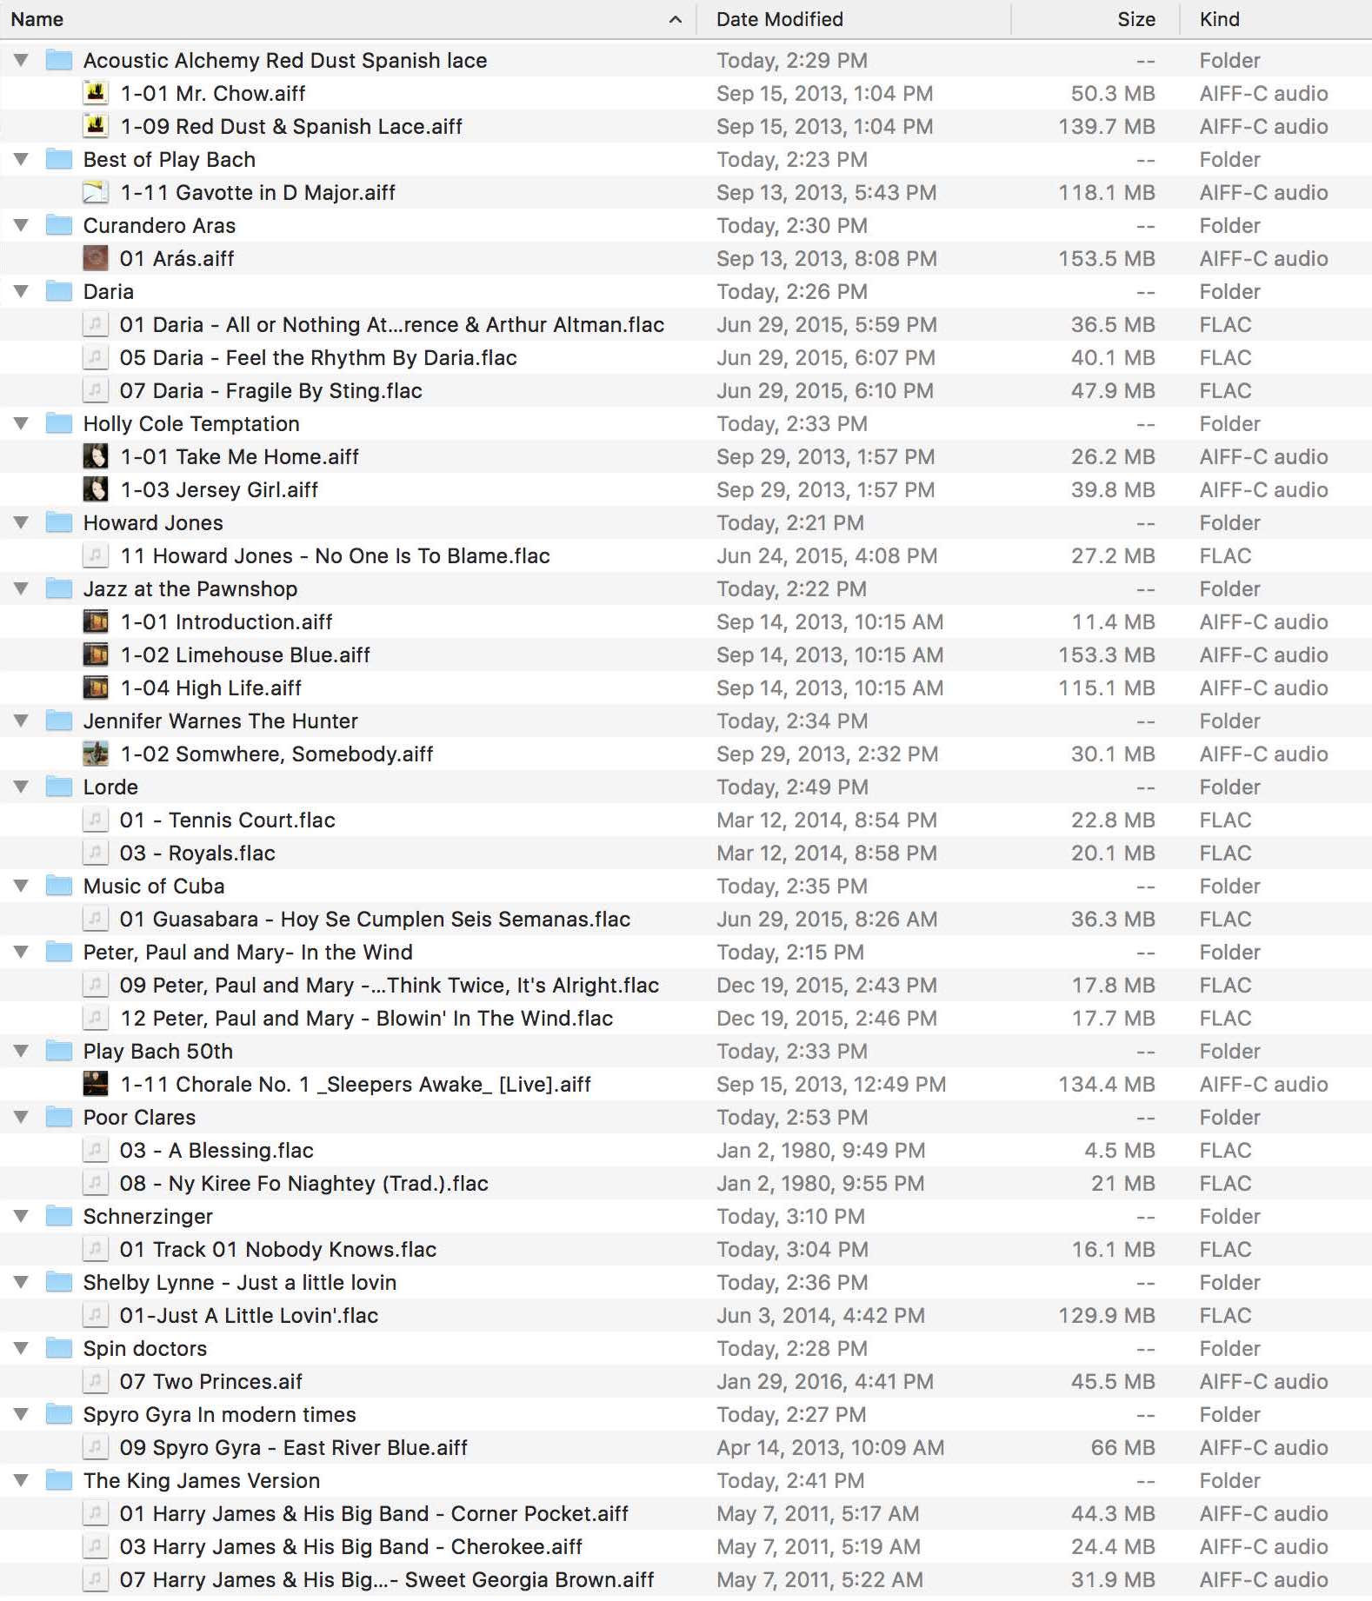Click the FLAC icon for 01 Track 01 Nobody Knows

96,1249
